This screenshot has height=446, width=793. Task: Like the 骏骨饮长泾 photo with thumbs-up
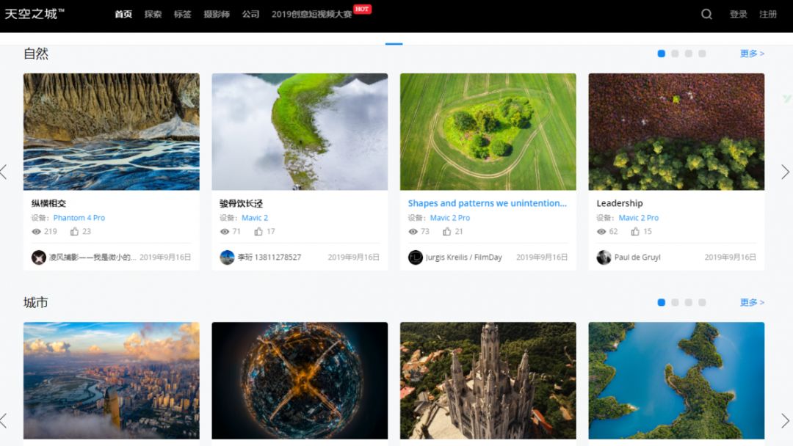coord(258,231)
